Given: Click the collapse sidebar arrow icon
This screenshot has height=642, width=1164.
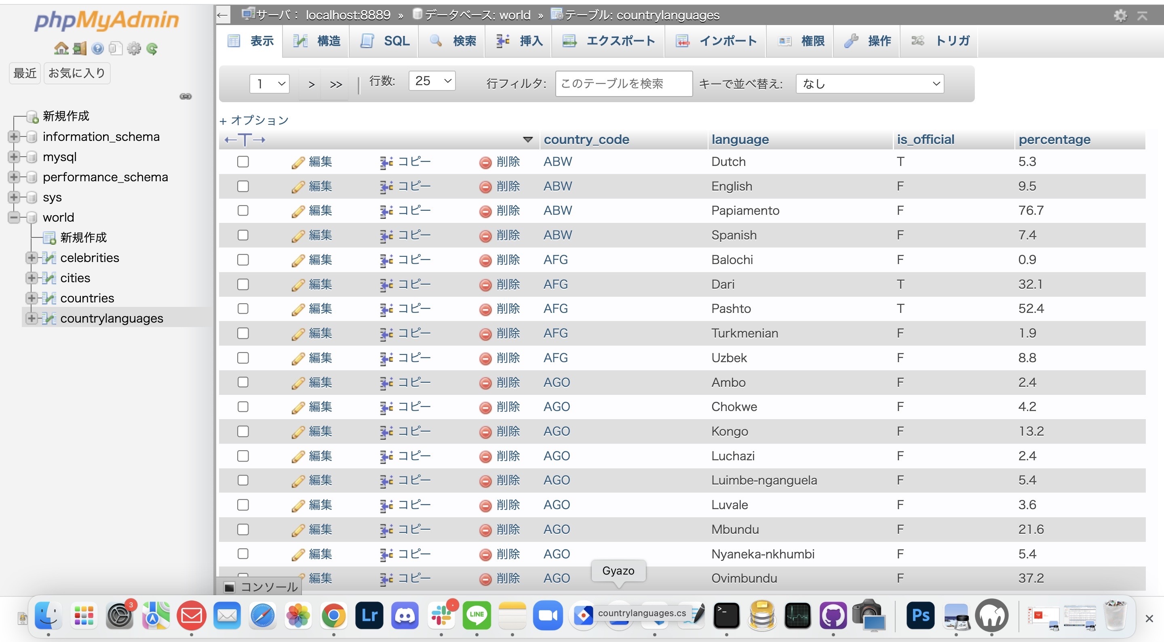Looking at the screenshot, I should pyautogui.click(x=222, y=15).
